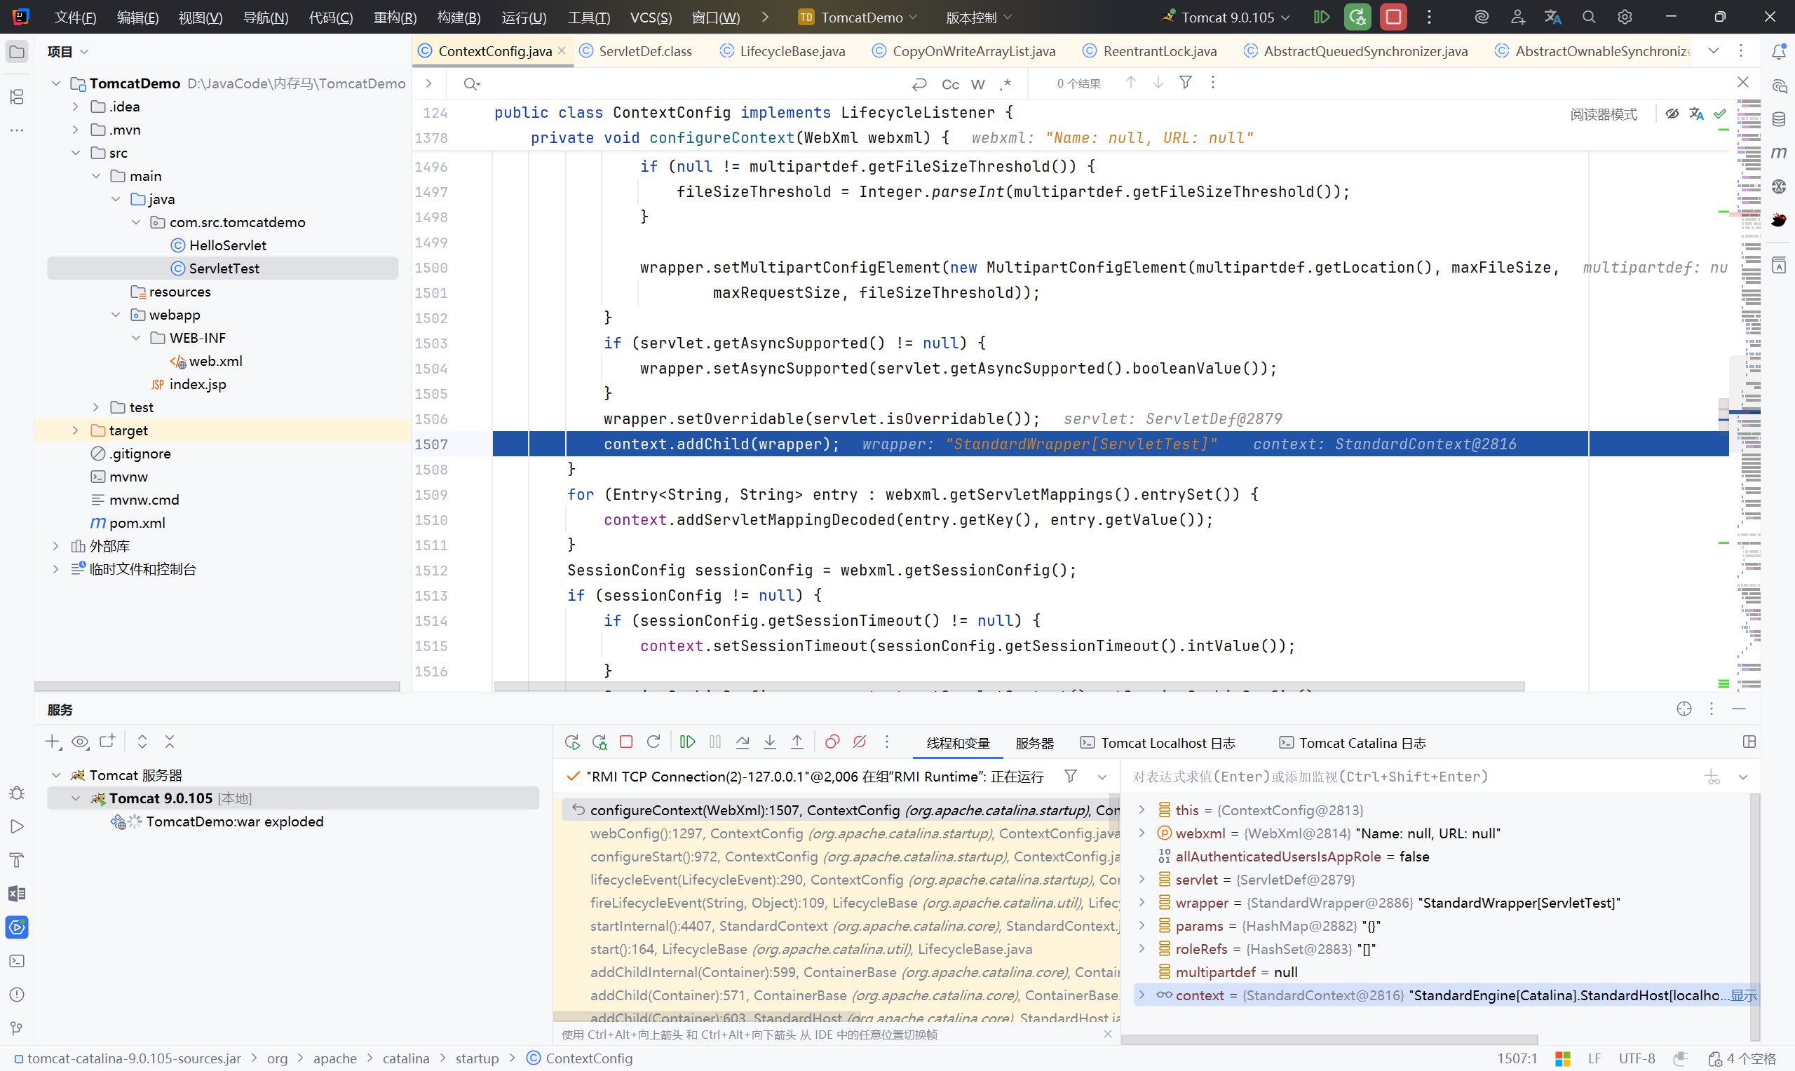
Task: Switch to LifecycleBase.java editor tab
Action: (x=791, y=51)
